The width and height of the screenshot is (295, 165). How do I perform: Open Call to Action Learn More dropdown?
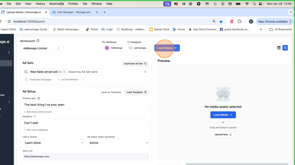coord(53,143)
